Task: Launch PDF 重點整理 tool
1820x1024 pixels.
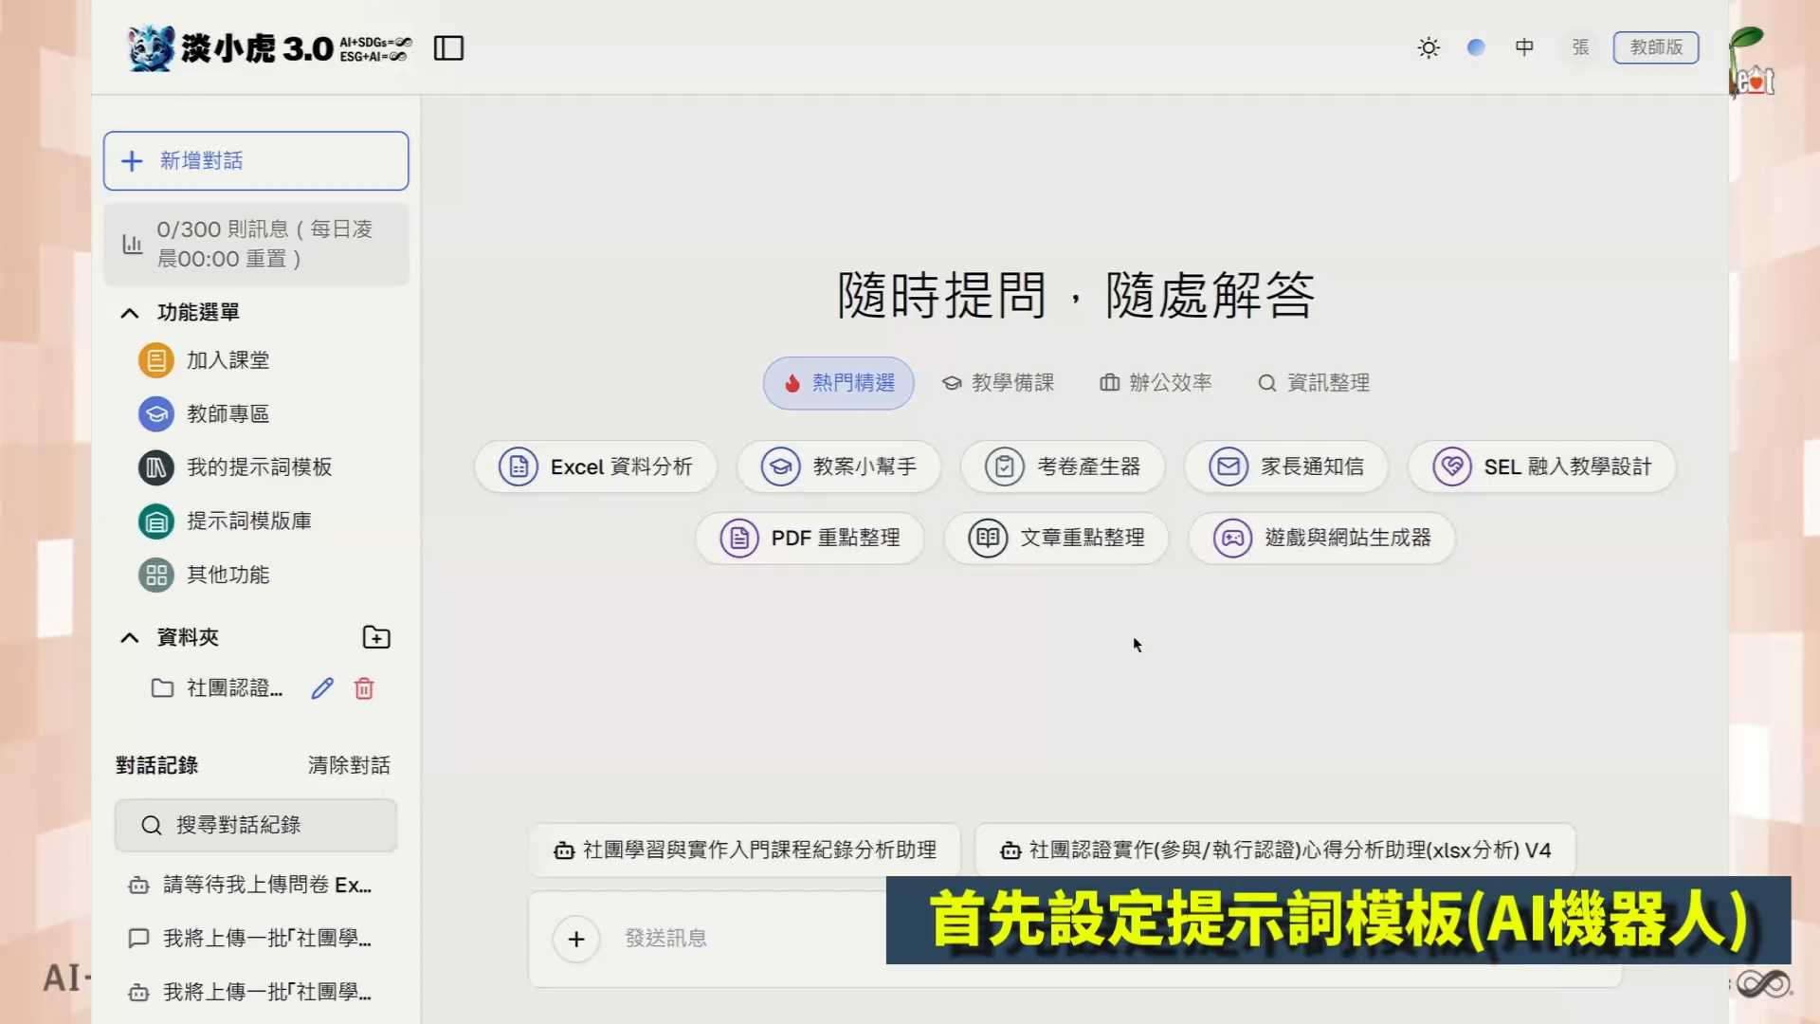Action: click(810, 539)
